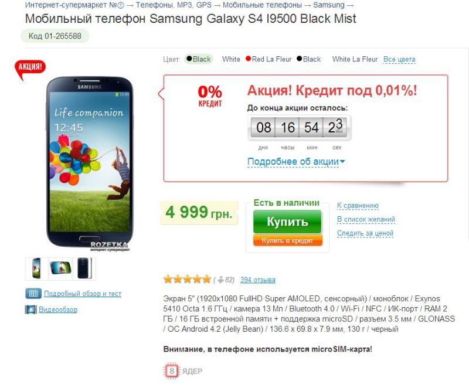
Task: Click the 8 ядер processor icon
Action: 171,371
